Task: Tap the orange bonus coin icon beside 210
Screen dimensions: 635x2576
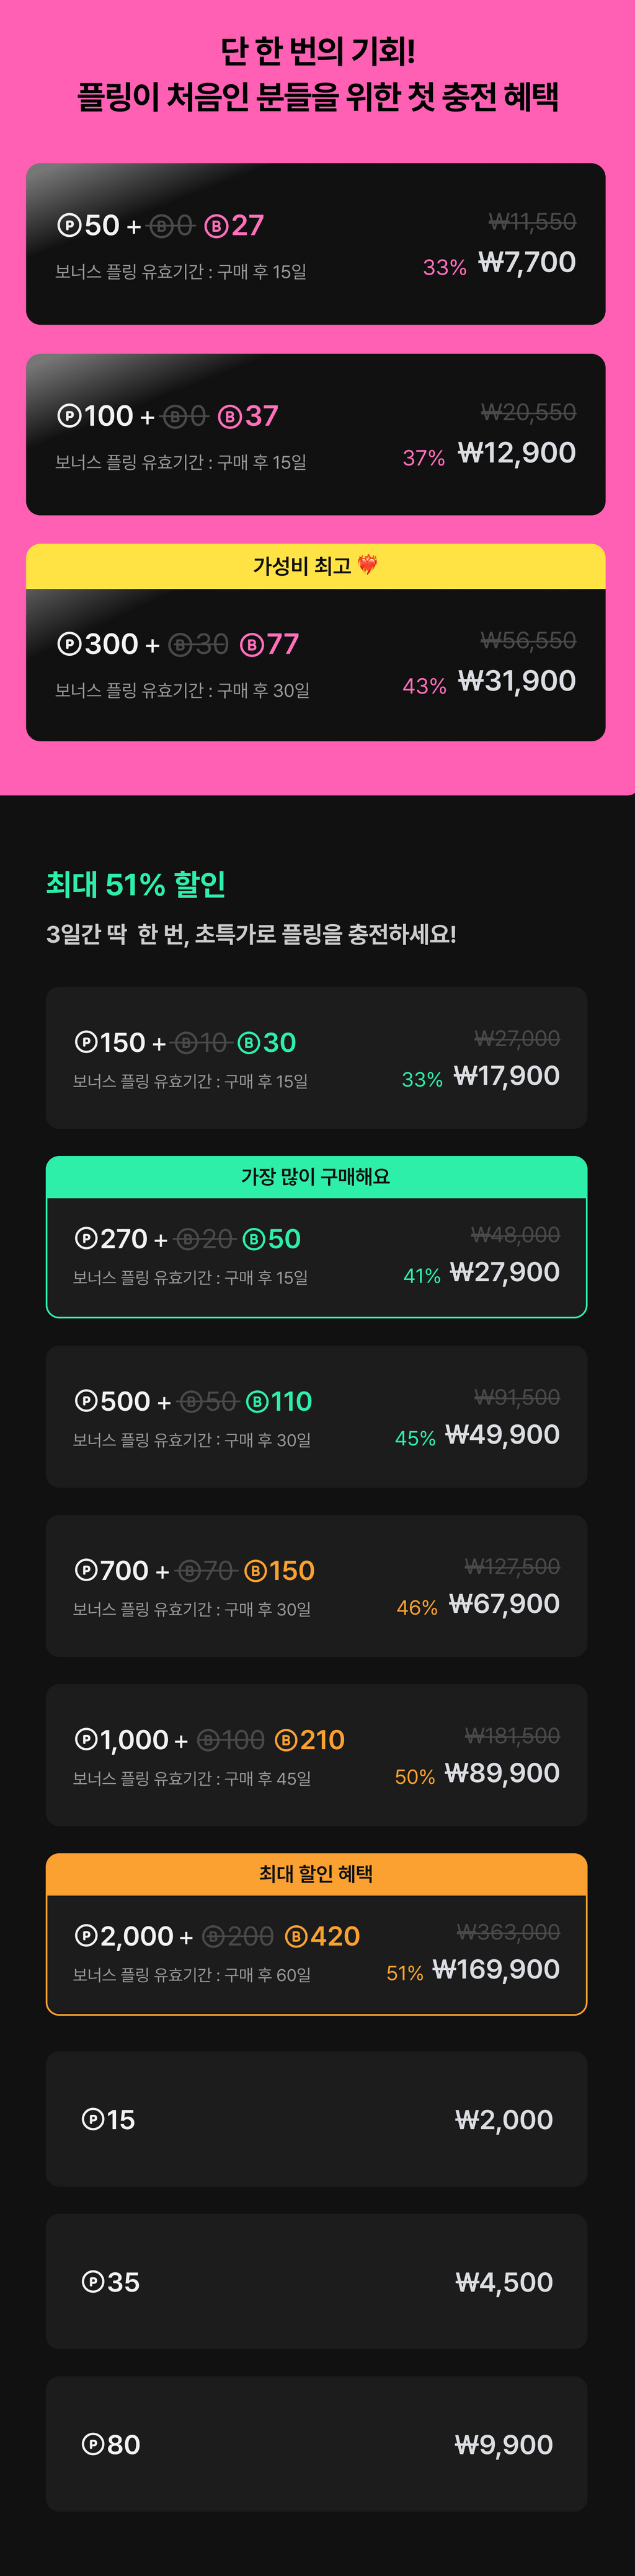Action: click(286, 1741)
